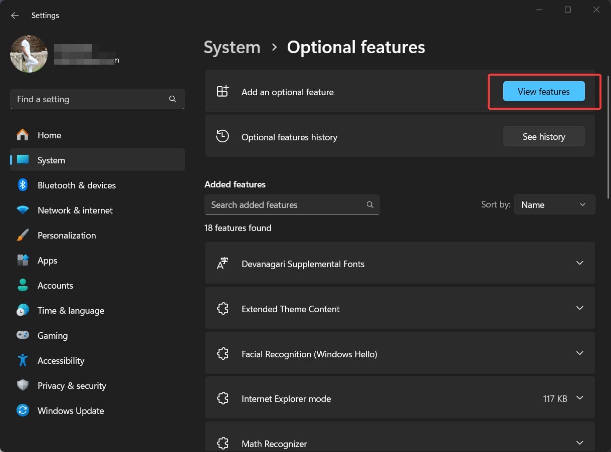Click the Bluetooth & devices icon
Viewport: 611px width, 452px height.
(23, 185)
